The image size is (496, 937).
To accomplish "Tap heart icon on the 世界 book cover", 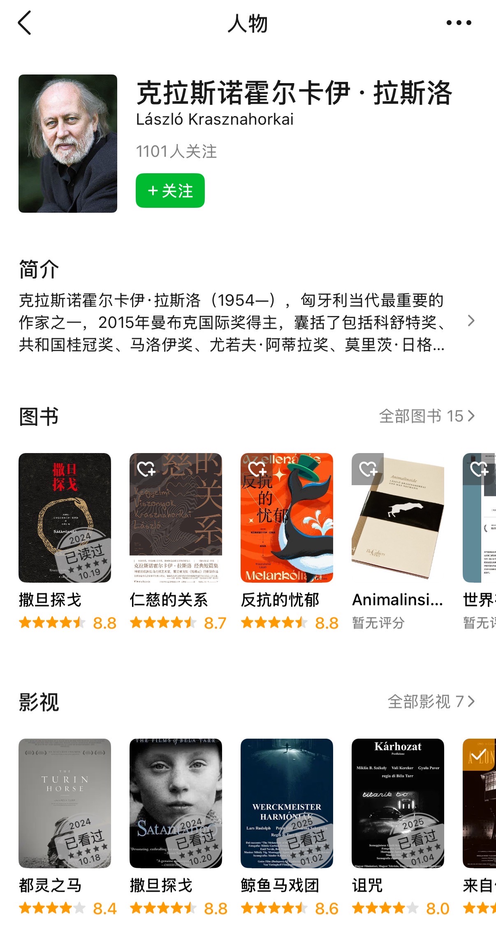I will point(479,469).
